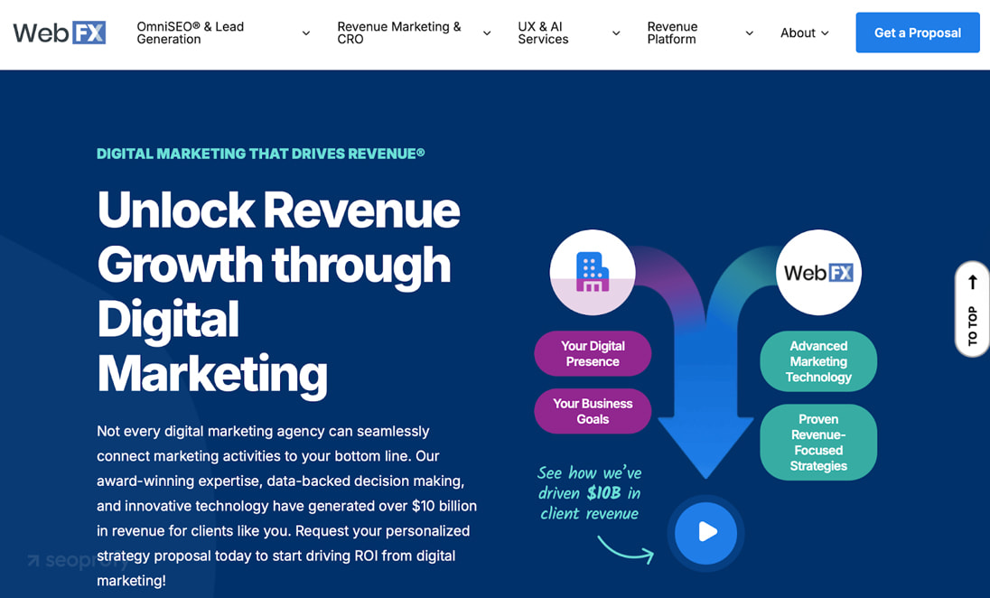Click the blue building icon circle

[x=593, y=272]
